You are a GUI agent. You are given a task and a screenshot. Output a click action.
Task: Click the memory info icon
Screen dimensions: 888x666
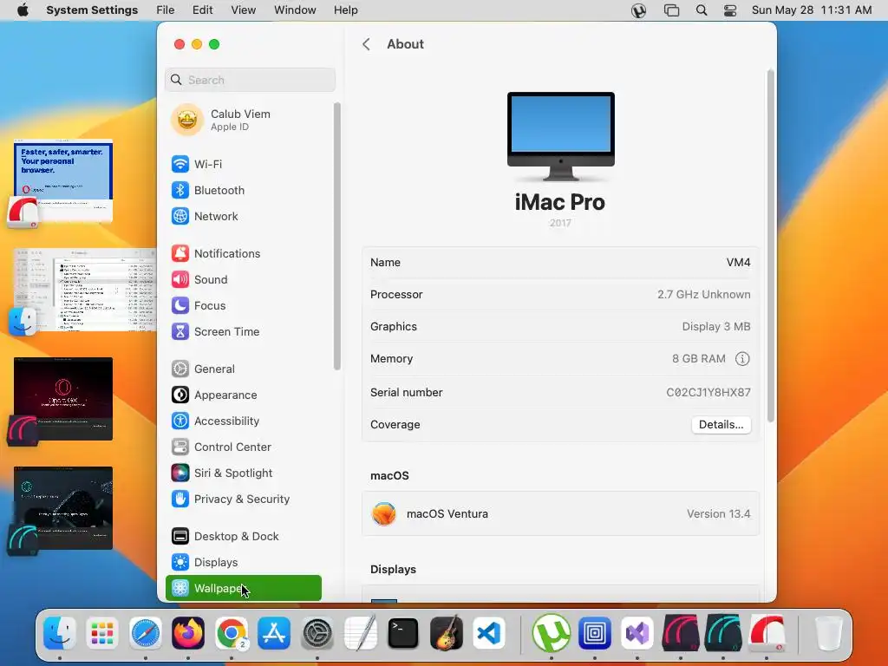(x=742, y=359)
